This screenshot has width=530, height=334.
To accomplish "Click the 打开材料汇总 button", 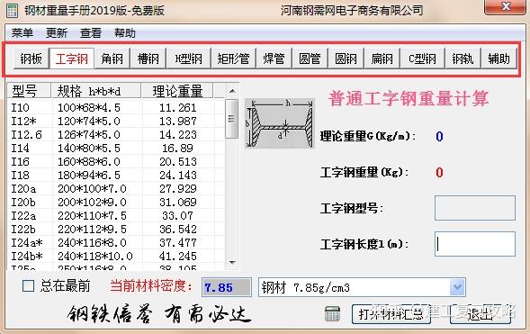I will [x=391, y=314].
